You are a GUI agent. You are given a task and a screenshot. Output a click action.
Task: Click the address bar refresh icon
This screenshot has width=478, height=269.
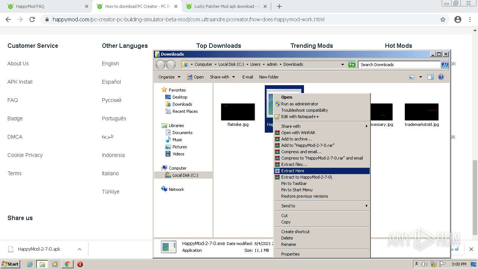[352, 65]
